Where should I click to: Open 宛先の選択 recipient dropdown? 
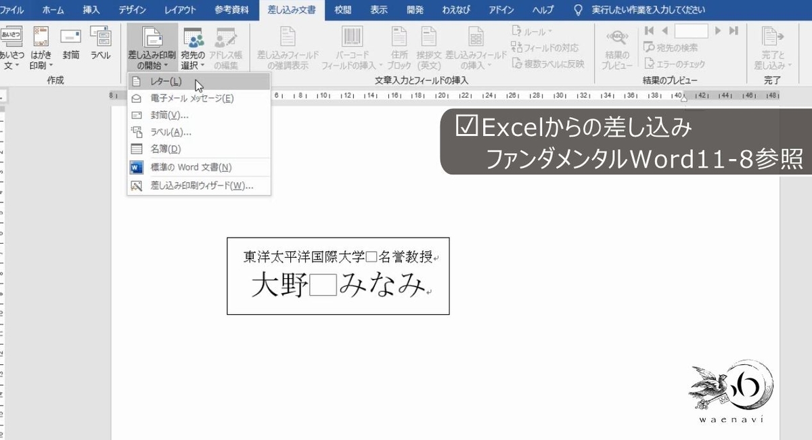[x=193, y=49]
